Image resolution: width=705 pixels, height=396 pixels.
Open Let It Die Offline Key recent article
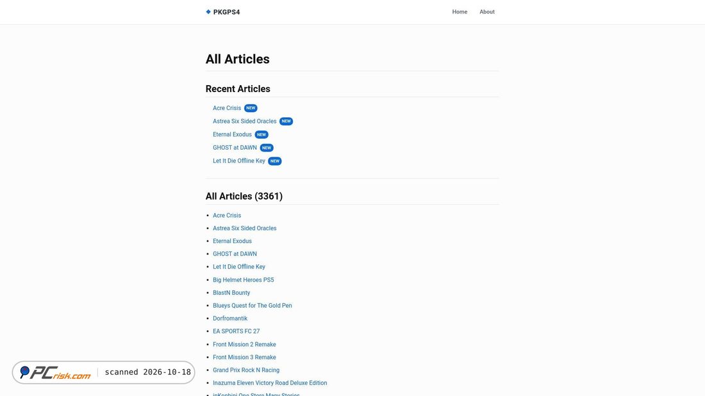click(239, 161)
